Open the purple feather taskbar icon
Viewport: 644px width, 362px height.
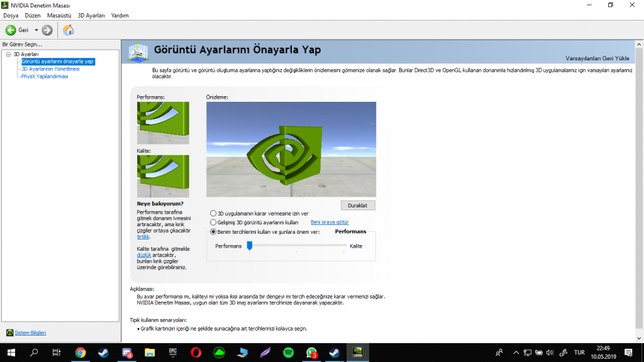point(265,353)
